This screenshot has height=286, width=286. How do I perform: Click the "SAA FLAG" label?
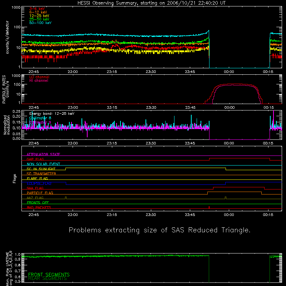(x=35, y=188)
